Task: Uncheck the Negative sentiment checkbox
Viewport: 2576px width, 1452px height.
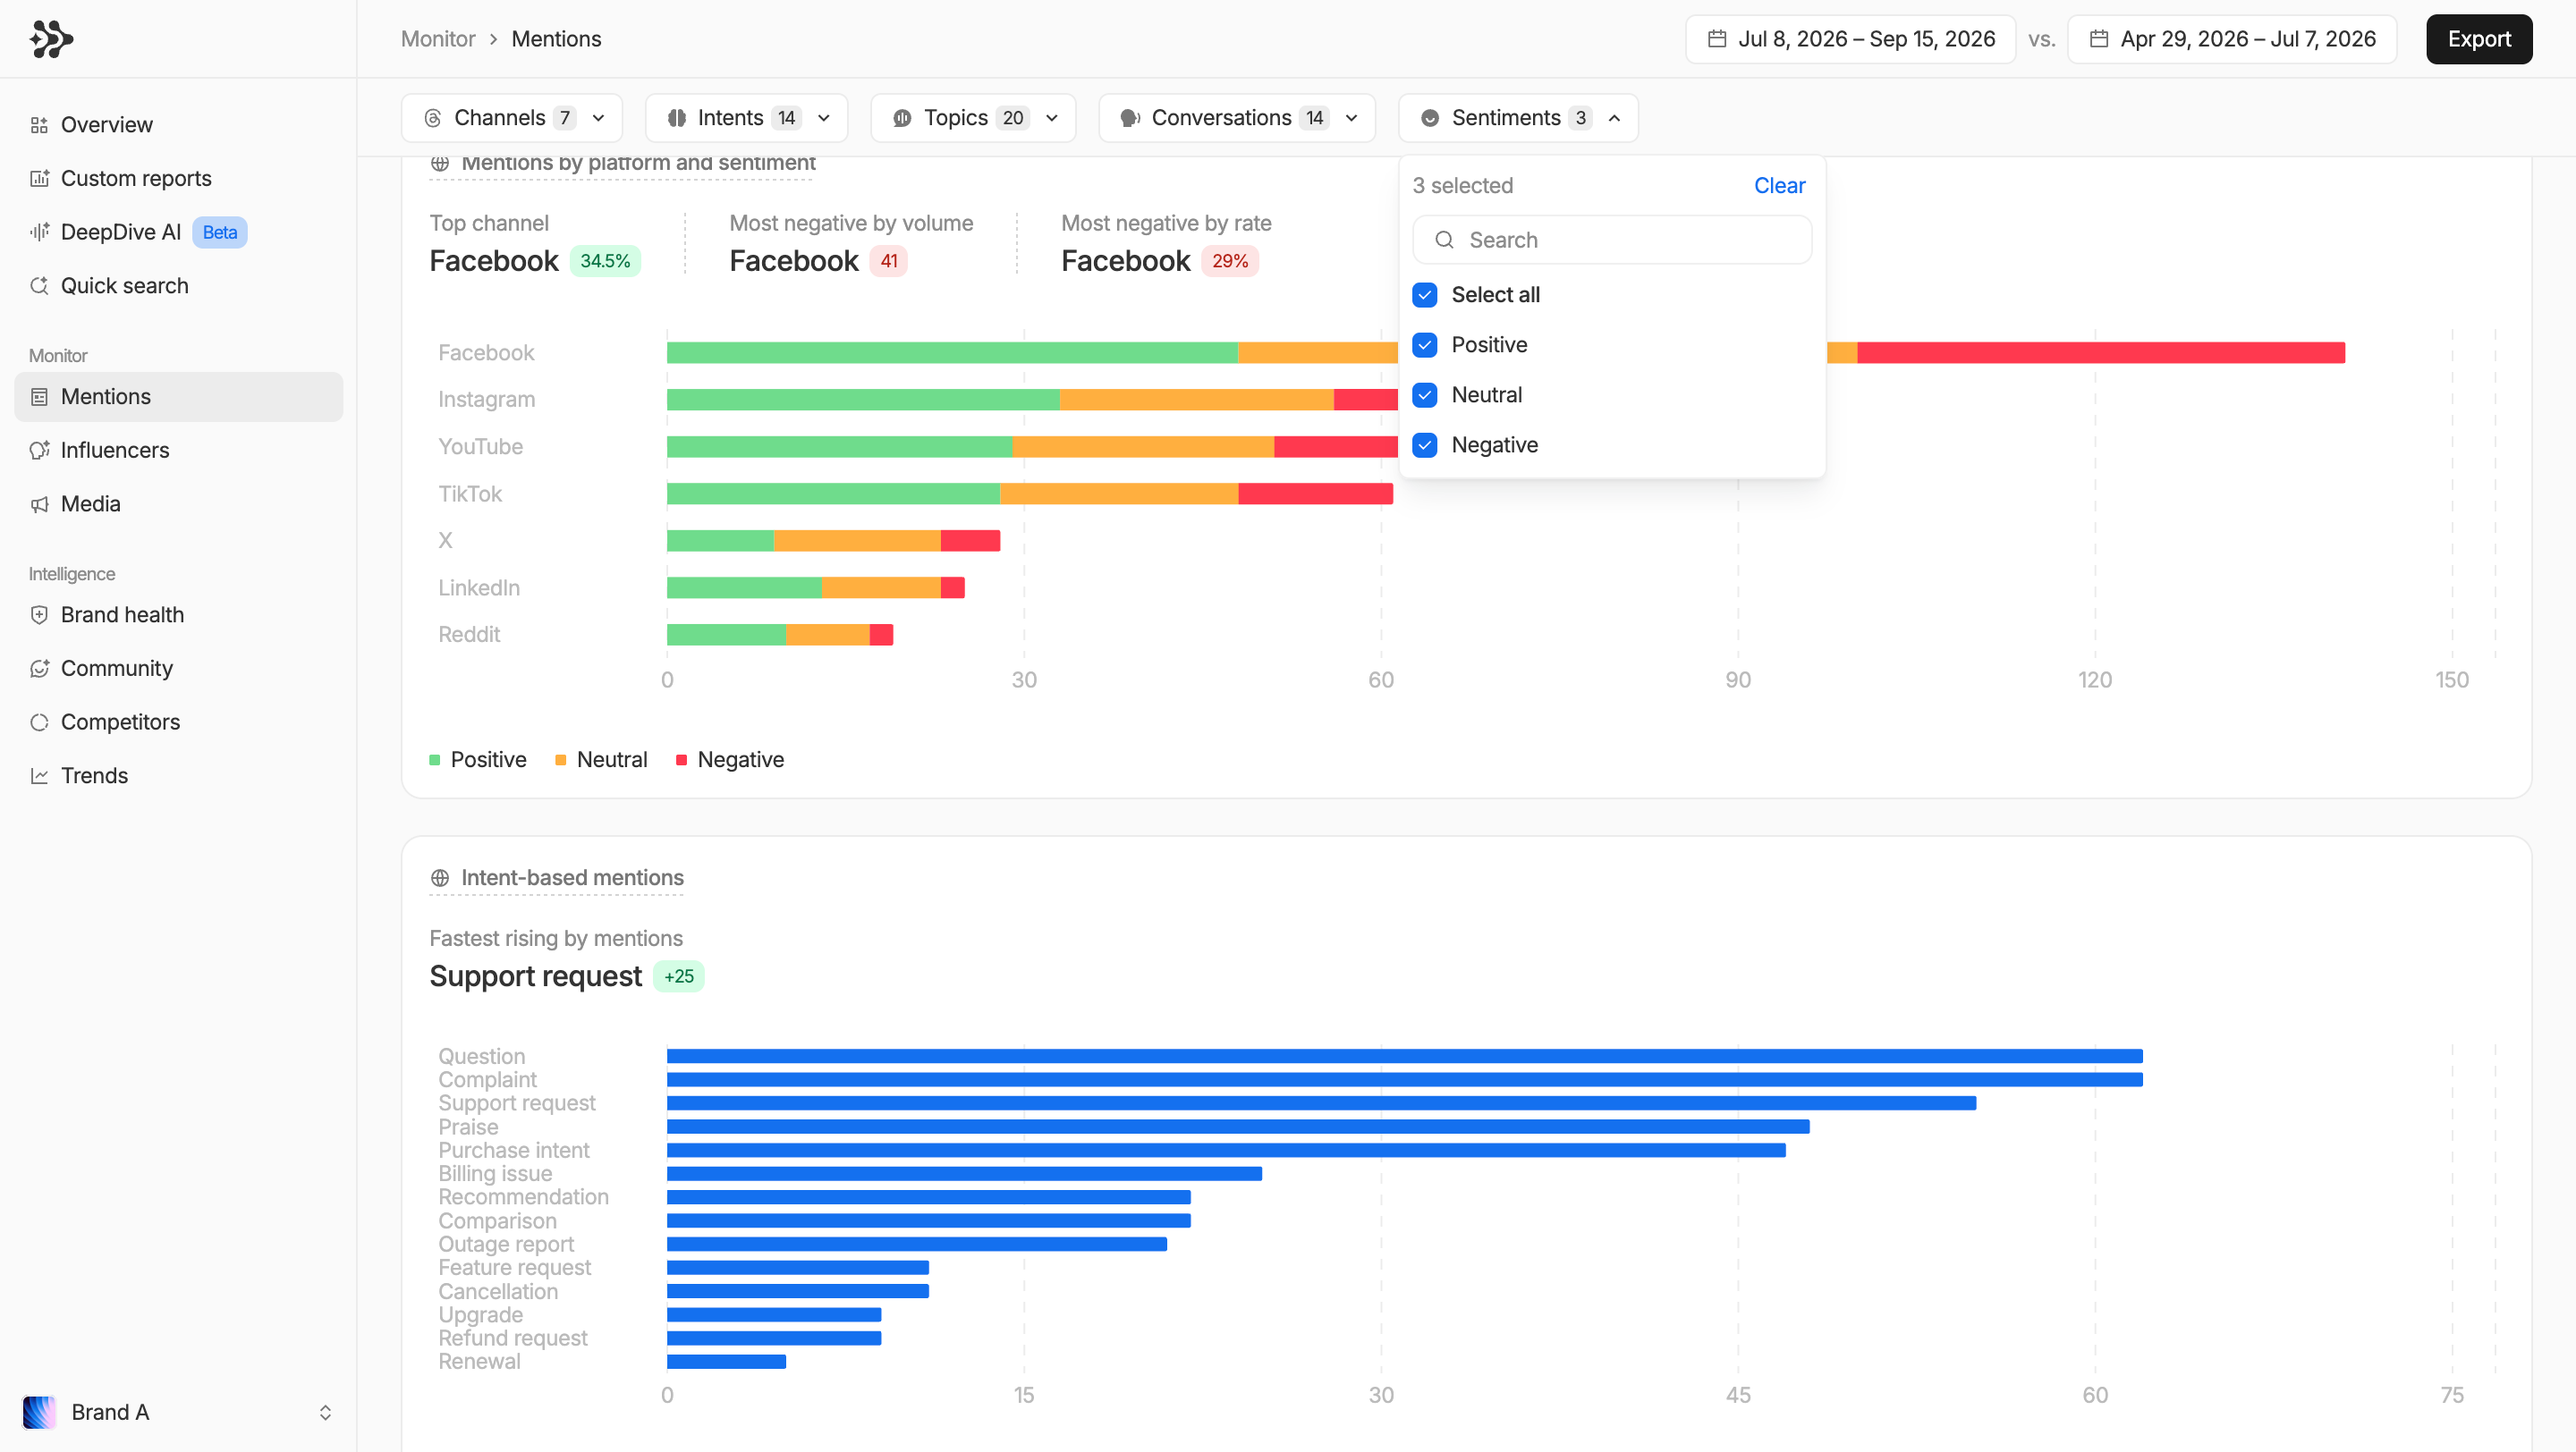Action: point(1425,444)
